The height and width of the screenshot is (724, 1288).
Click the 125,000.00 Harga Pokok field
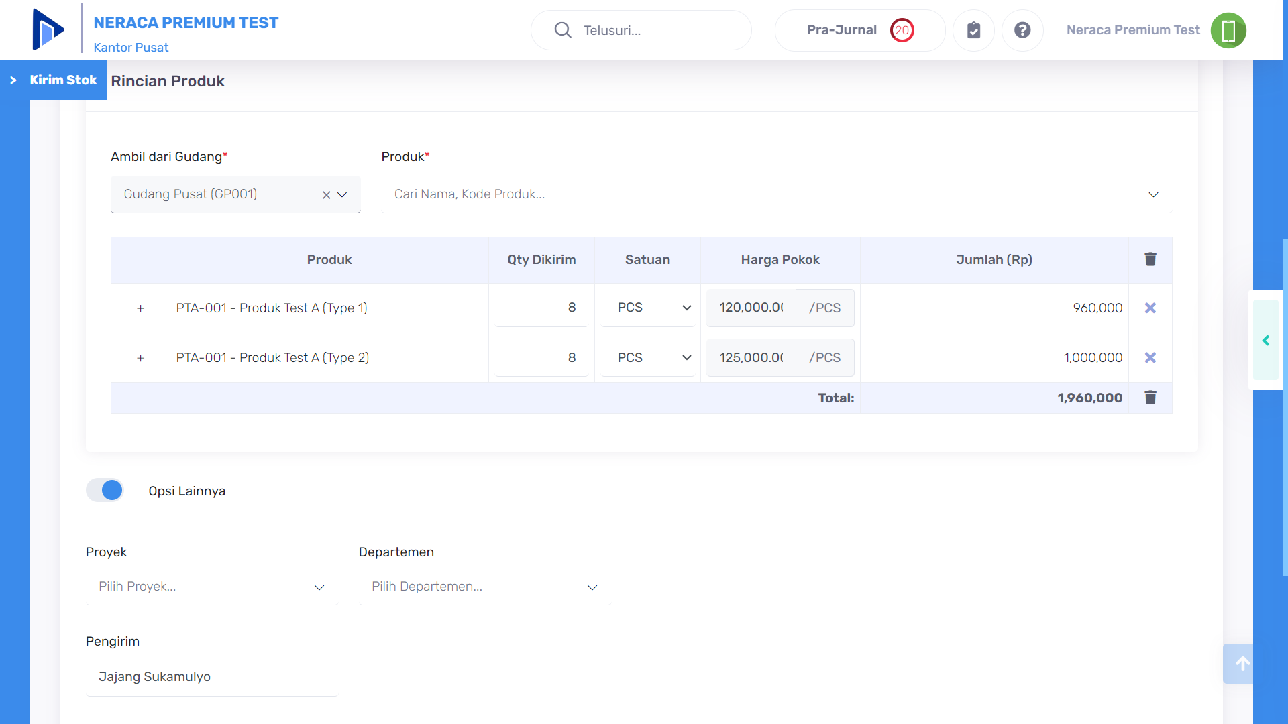(x=751, y=357)
